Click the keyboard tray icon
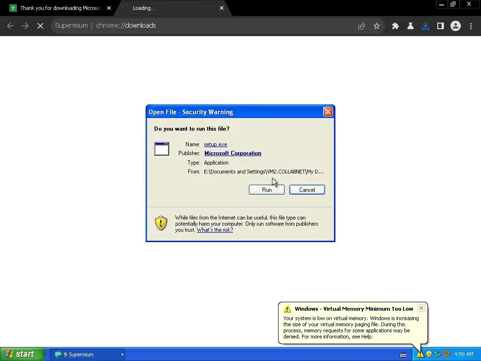 click(x=403, y=355)
